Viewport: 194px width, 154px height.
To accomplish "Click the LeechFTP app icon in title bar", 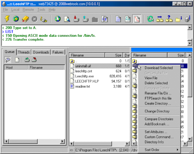I will point(4,4).
